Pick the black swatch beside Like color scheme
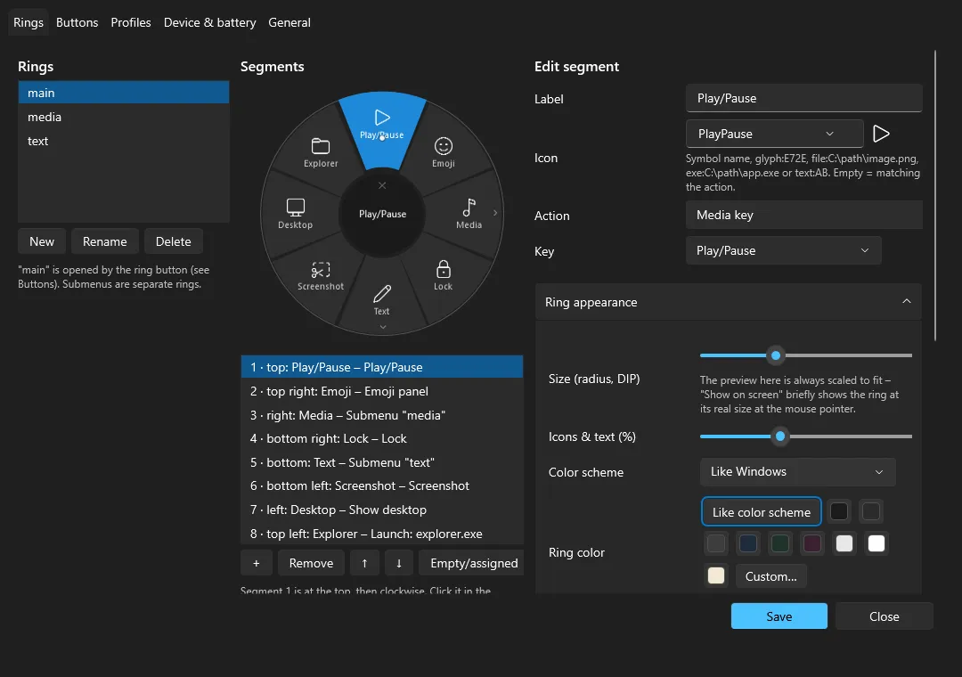The width and height of the screenshot is (962, 677). click(x=839, y=511)
